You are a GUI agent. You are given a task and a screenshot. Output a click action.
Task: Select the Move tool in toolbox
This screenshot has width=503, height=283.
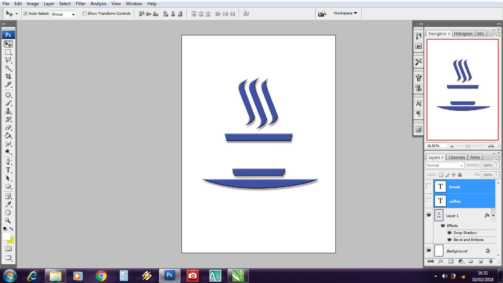tap(8, 44)
